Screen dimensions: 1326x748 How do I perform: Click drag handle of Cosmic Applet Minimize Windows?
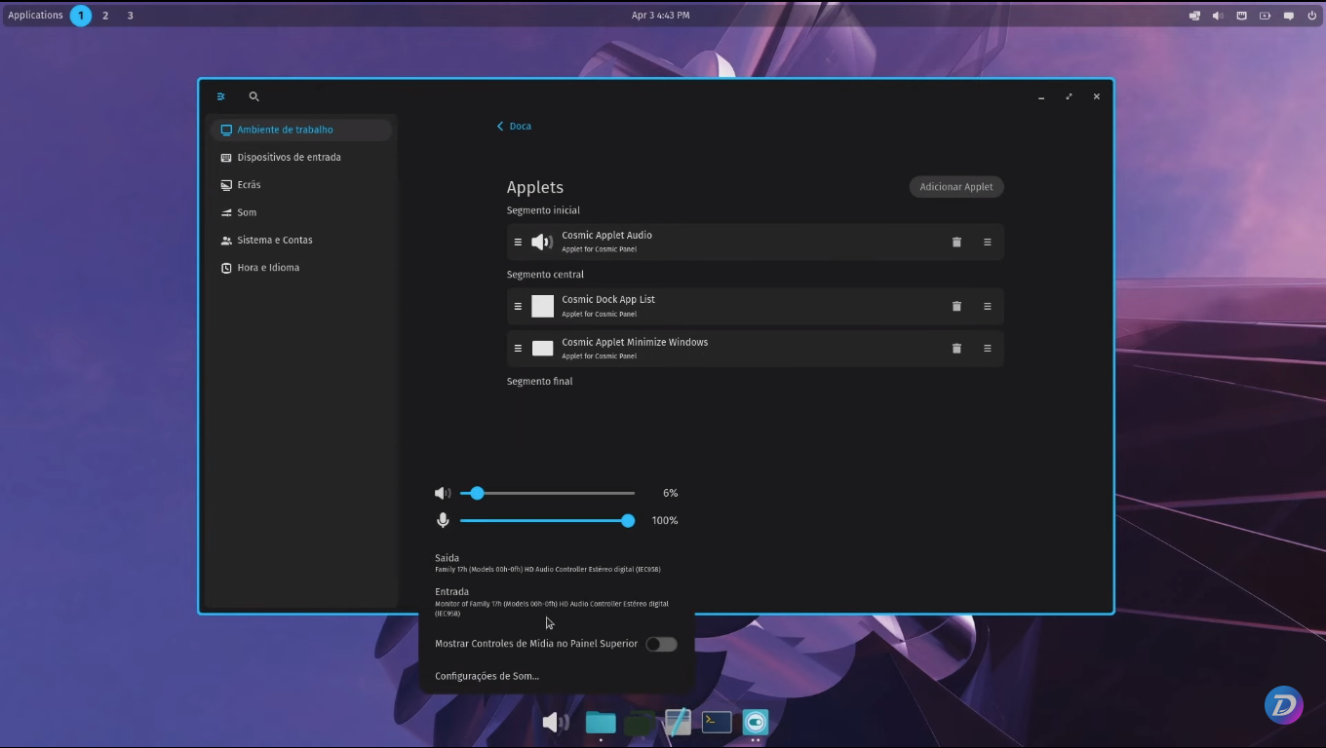pos(518,348)
